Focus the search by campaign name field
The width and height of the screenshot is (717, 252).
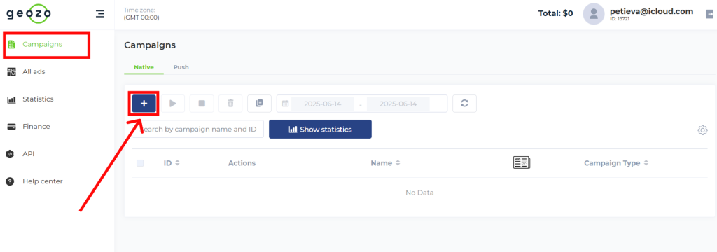[198, 129]
